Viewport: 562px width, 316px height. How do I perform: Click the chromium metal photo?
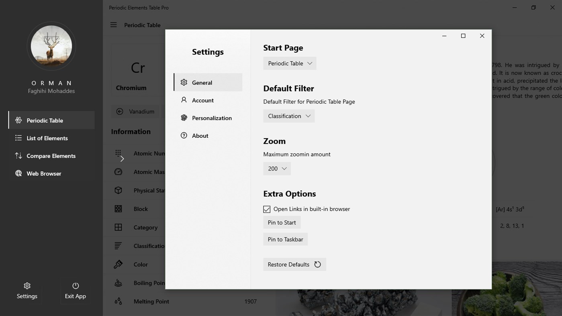pyautogui.click(x=364, y=302)
